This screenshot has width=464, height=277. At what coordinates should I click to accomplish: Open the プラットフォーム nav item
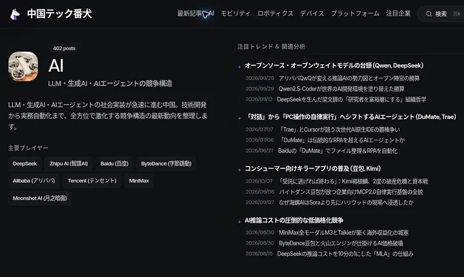click(x=355, y=13)
